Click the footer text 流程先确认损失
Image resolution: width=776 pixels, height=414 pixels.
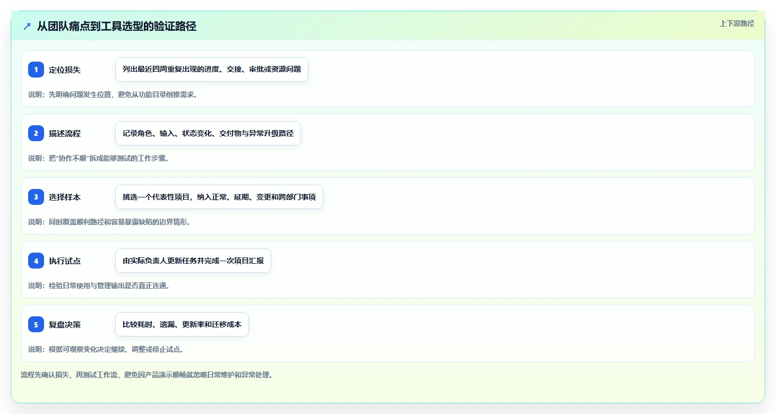pyautogui.click(x=146, y=375)
